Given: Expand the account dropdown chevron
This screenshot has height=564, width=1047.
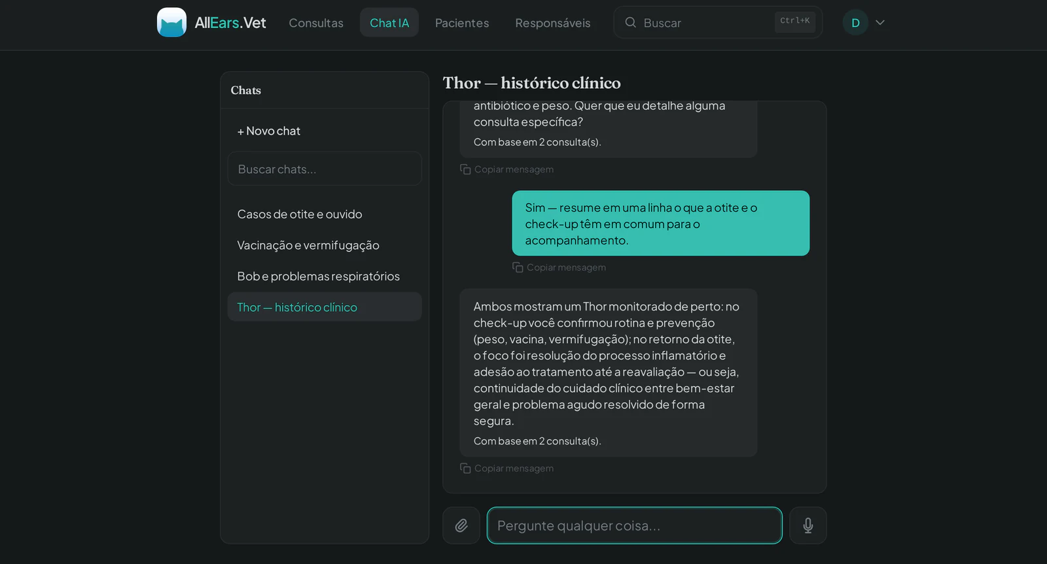Looking at the screenshot, I should (880, 23).
